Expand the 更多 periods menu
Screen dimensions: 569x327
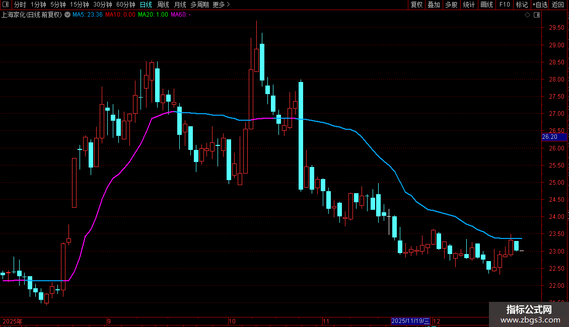222,5
